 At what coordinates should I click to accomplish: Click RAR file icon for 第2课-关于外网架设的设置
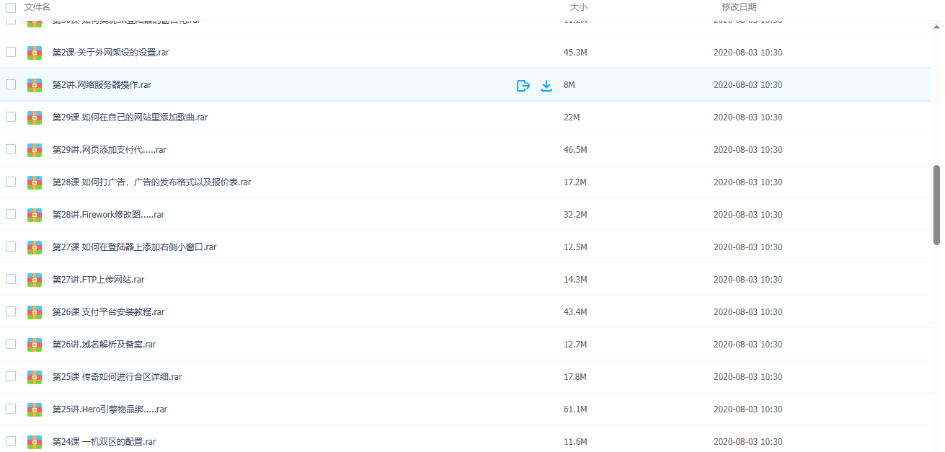(35, 53)
